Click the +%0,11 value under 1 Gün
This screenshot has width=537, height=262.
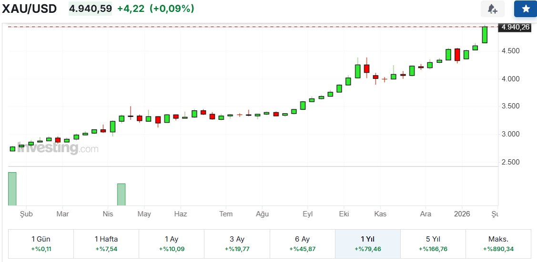(41, 249)
